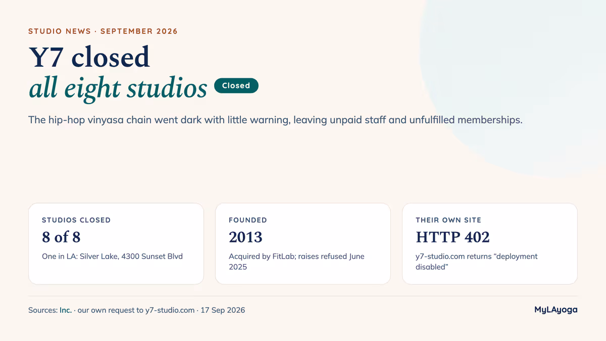The height and width of the screenshot is (341, 606).
Task: Click the Silver Lake, 4300 Sunset Blvd text
Action: 131,256
